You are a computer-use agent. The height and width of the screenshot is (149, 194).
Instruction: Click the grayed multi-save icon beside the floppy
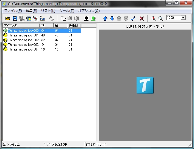22,18
